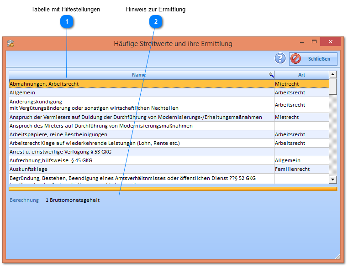Sort table by Art column header

(x=301, y=75)
